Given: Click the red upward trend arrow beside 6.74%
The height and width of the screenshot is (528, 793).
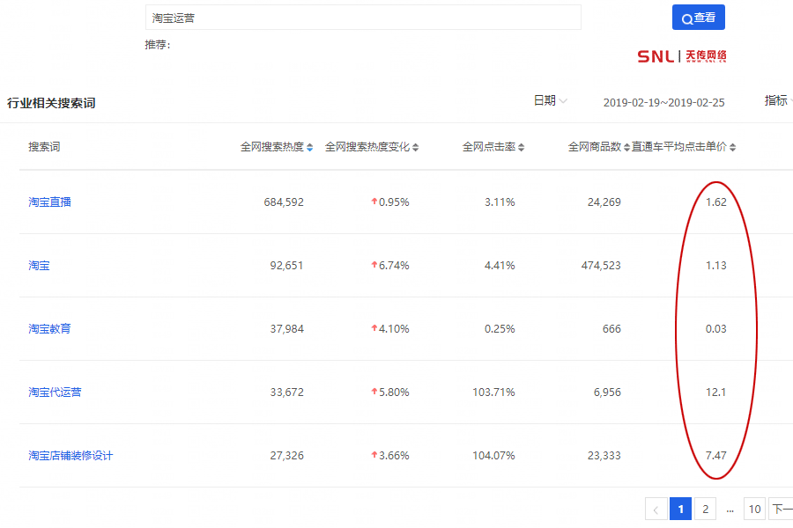Looking at the screenshot, I should (374, 265).
